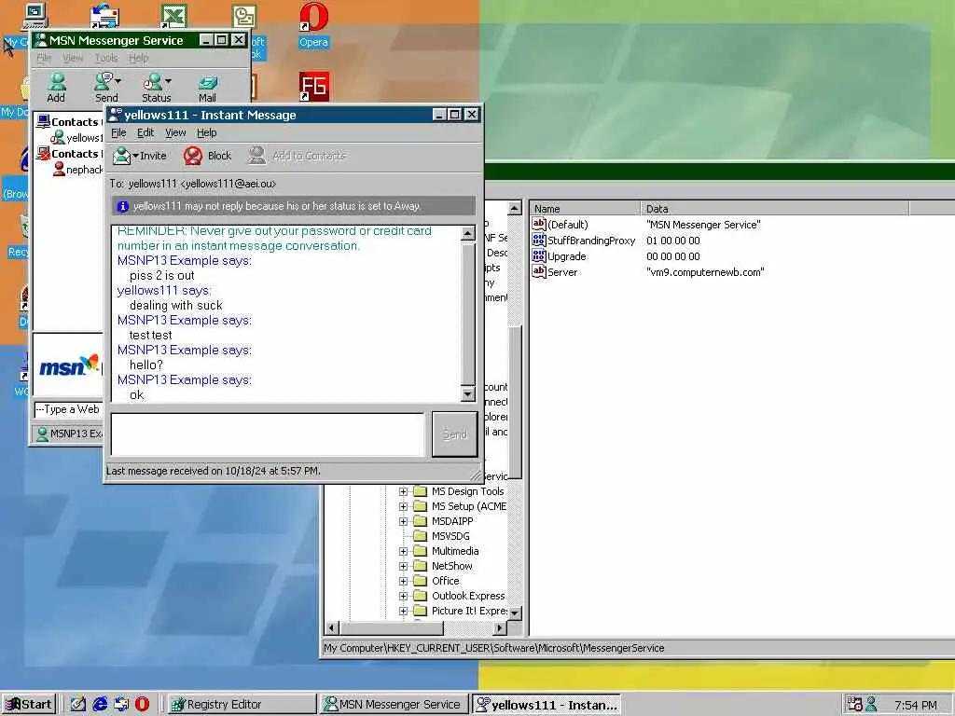The height and width of the screenshot is (716, 955).
Task: Click the Invite icon in the Instant Message window
Action: 122,156
